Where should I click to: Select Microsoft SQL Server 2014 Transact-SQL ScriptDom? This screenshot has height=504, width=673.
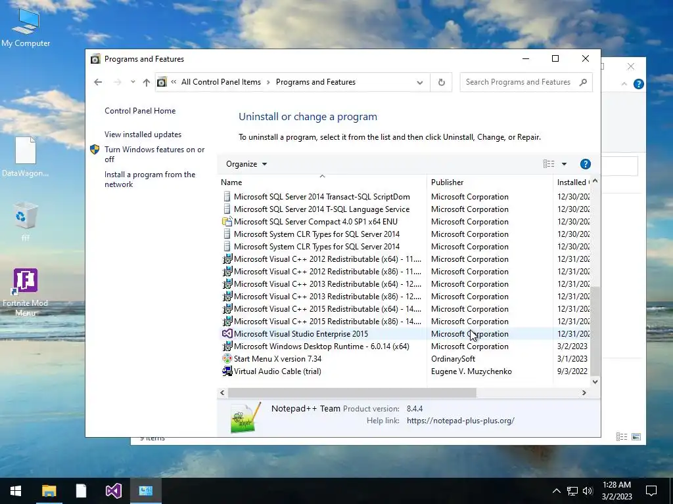coord(321,197)
